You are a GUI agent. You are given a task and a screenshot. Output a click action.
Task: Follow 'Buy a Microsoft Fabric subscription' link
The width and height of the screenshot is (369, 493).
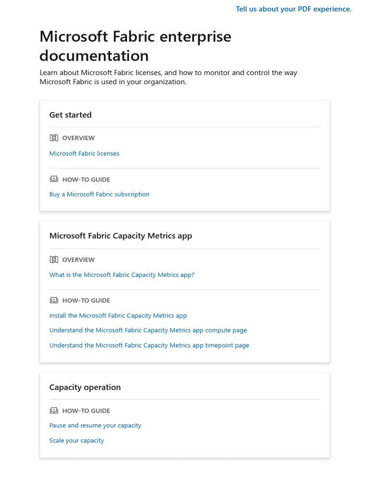(x=99, y=195)
